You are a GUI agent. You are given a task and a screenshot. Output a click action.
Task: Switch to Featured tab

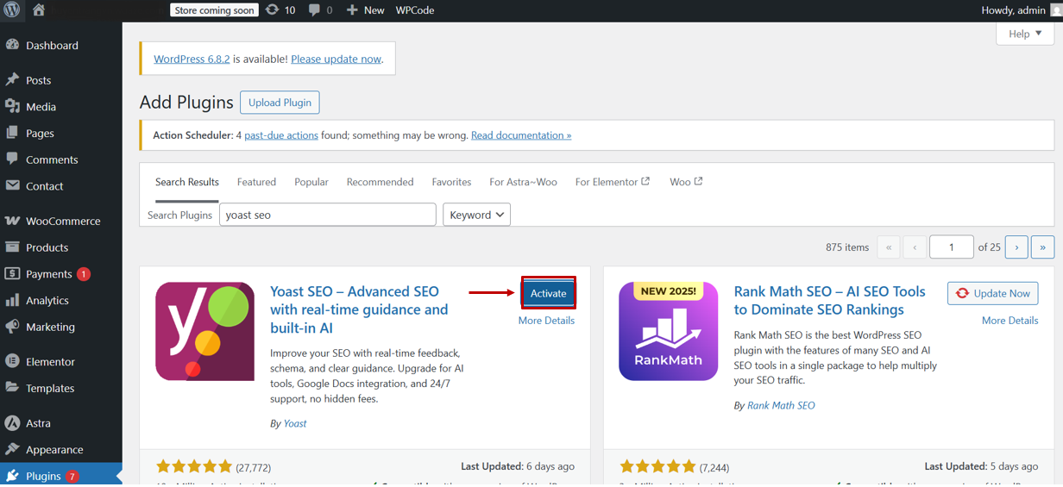(256, 182)
